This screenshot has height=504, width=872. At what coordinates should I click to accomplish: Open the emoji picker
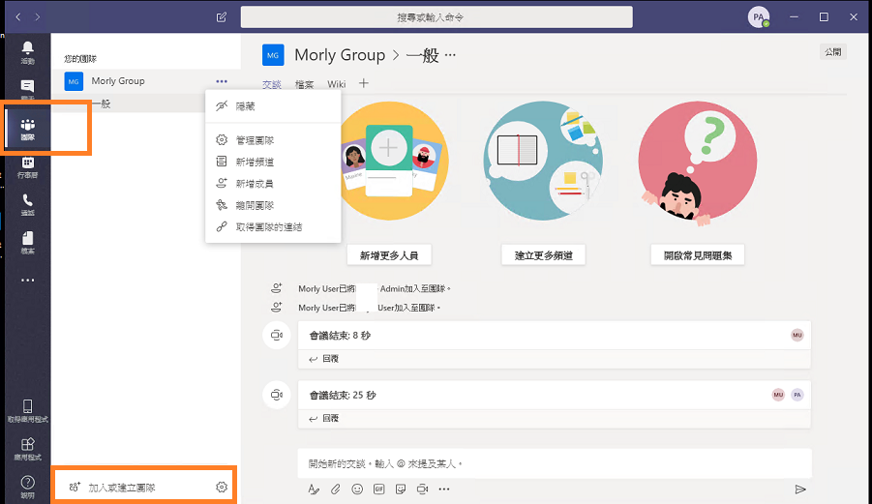coord(357,489)
